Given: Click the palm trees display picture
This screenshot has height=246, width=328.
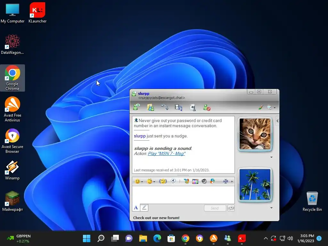Looking at the screenshot, I should (x=255, y=184).
